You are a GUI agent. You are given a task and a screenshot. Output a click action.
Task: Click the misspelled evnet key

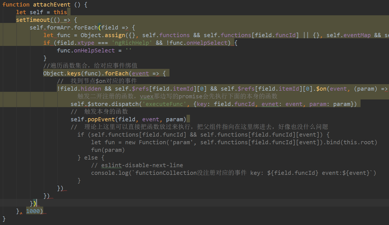point(270,104)
